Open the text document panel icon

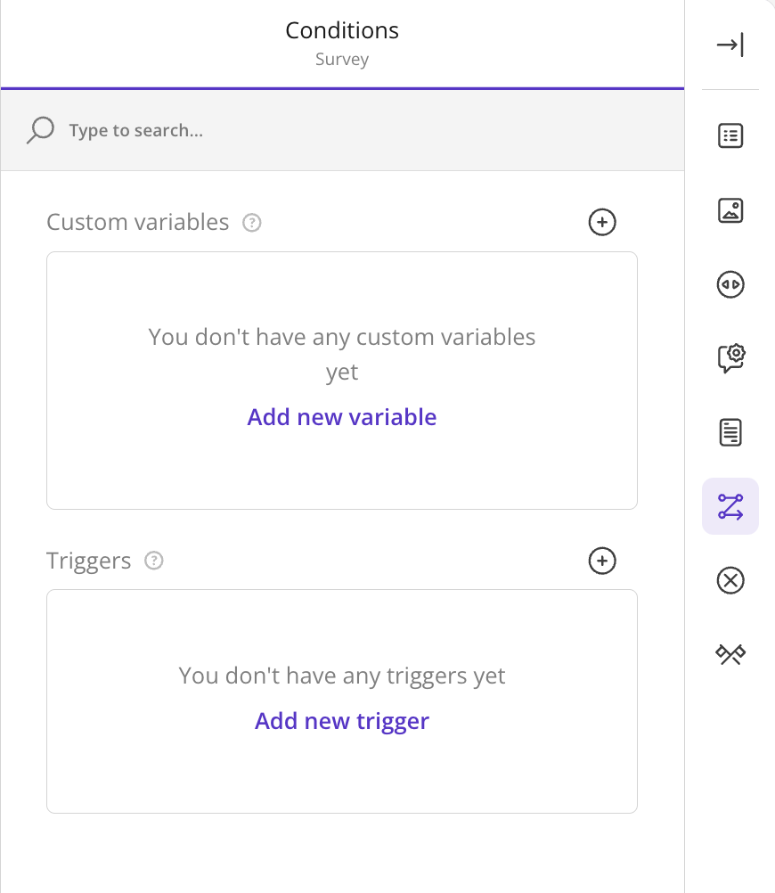(x=730, y=432)
